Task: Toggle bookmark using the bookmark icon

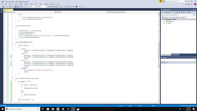Action: pos(77,7)
